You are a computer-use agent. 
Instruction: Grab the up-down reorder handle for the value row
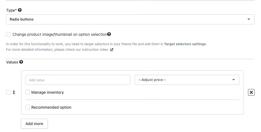point(14,92)
